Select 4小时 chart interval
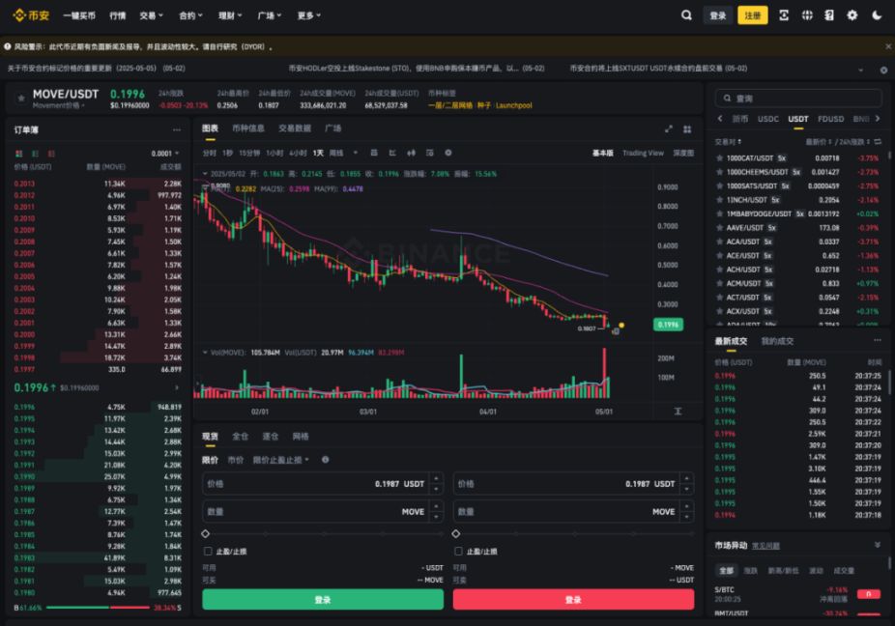 (x=298, y=153)
